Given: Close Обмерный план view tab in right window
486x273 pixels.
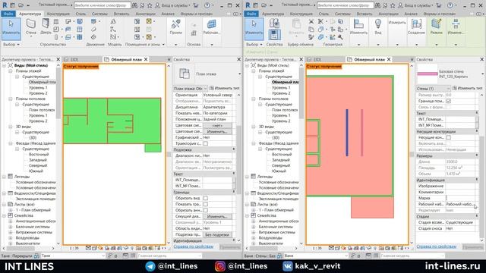Looking at the screenshot, I should pyautogui.click(x=389, y=59).
